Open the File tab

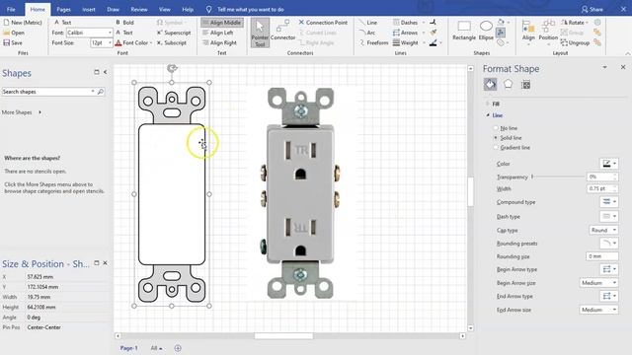coord(11,9)
